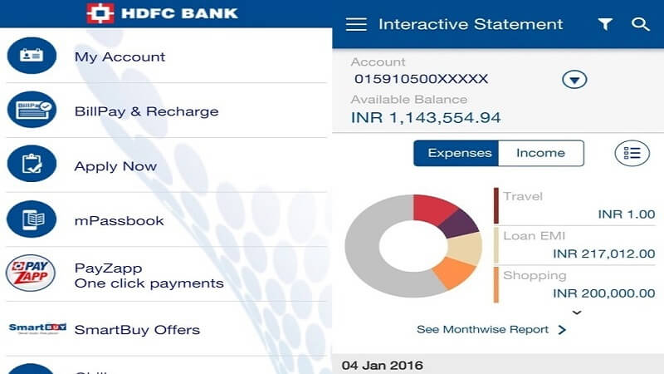Select SmartBuy Offers menu entry
This screenshot has height=374, width=664.
137,329
